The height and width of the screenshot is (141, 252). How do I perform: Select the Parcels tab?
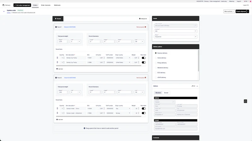[58, 19]
